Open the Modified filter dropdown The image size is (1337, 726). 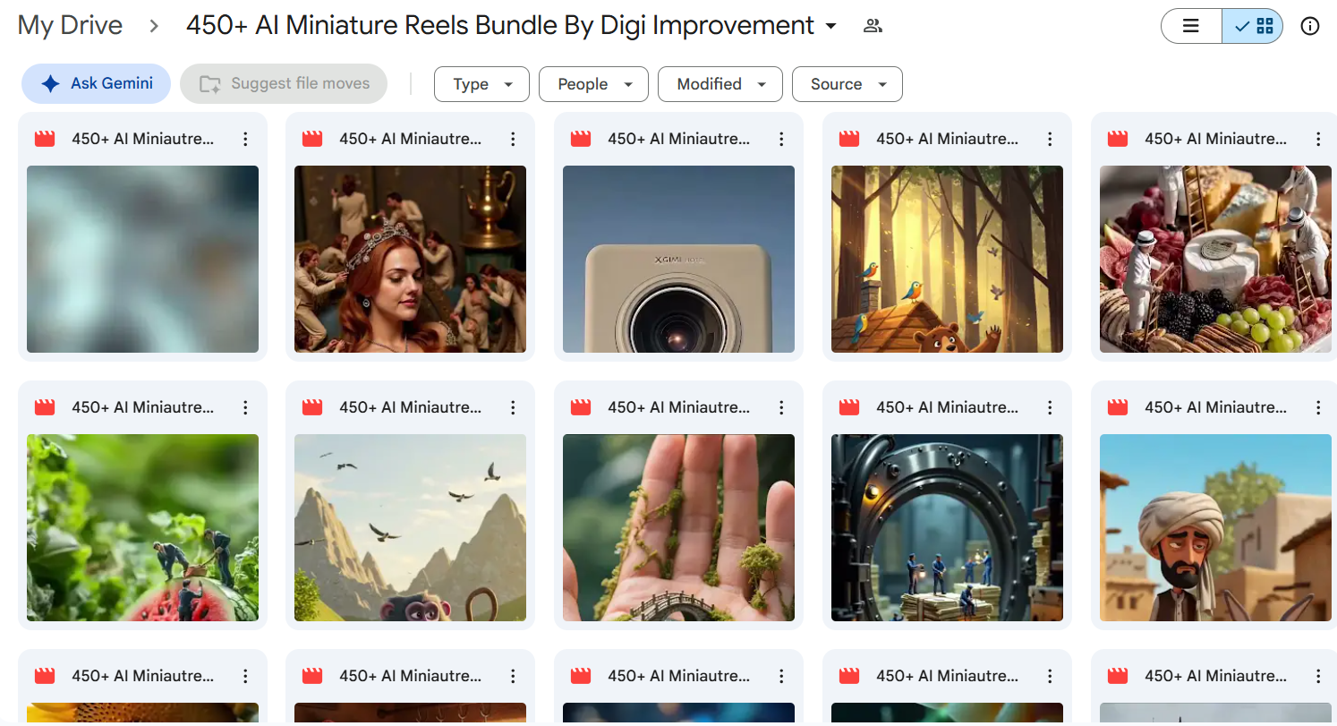pos(720,84)
